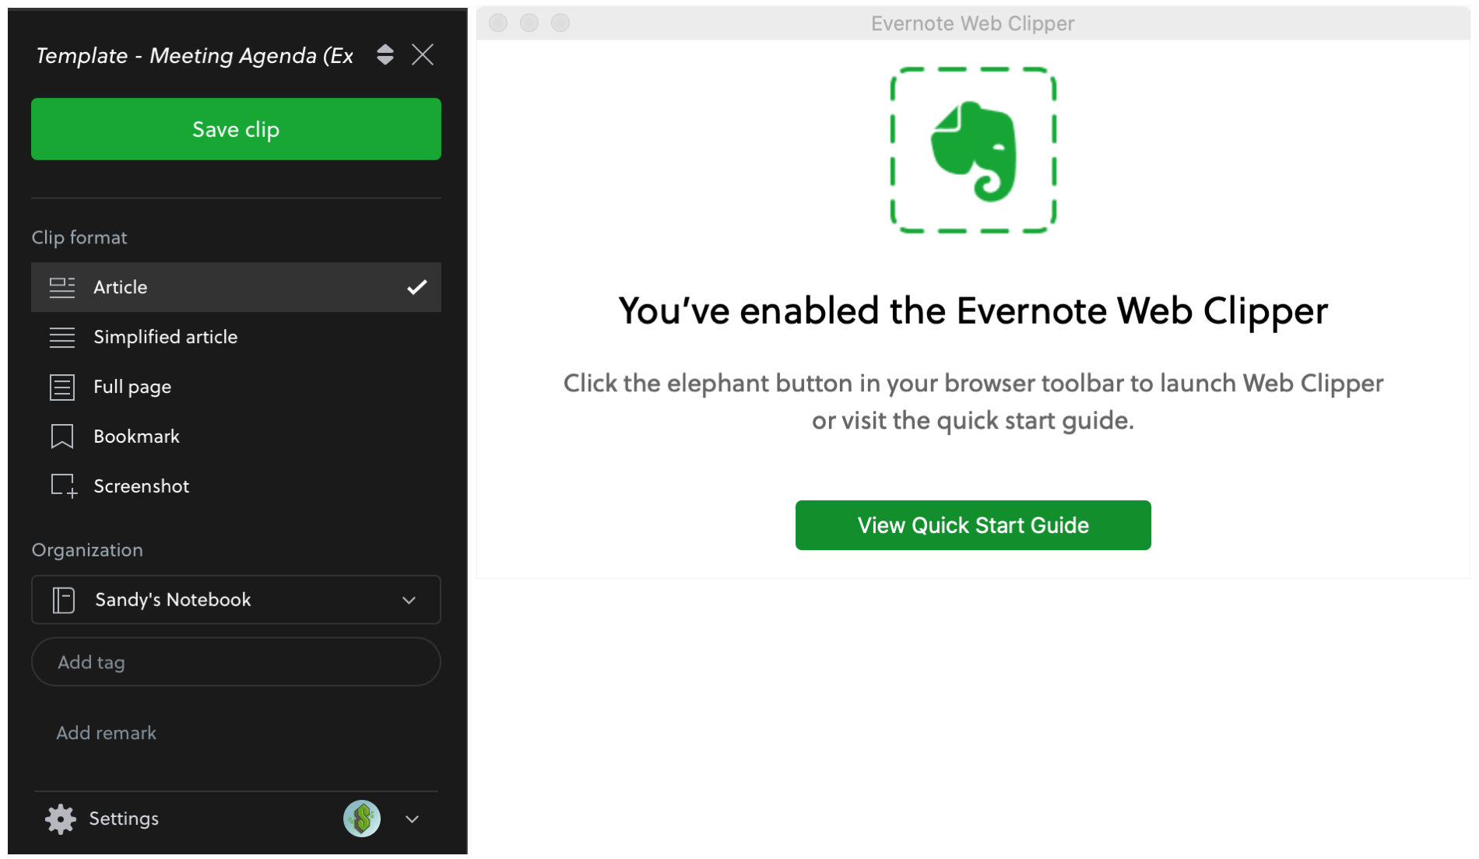Click the Bookmark ribbon icon
Screen dimensions: 1479x859
click(x=62, y=437)
